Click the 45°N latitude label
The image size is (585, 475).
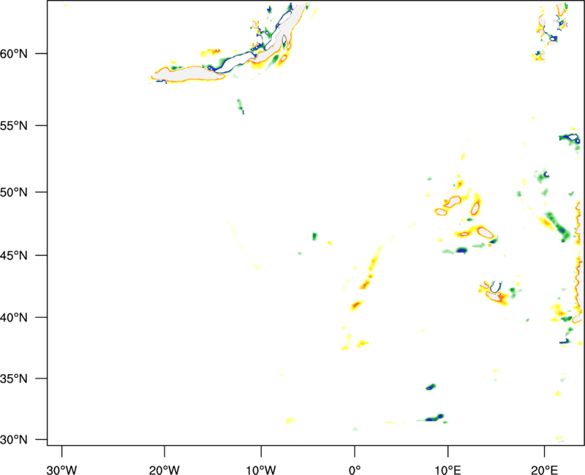tap(14, 255)
